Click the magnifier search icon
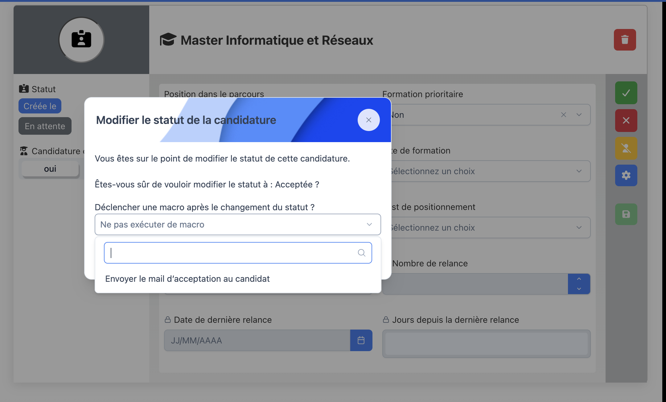 pyautogui.click(x=361, y=253)
